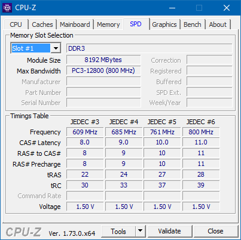Open the Bench tab
Viewport: 241px width, 240px height.
(x=193, y=24)
